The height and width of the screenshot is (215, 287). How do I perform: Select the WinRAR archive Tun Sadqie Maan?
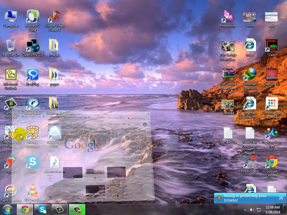coord(228,79)
